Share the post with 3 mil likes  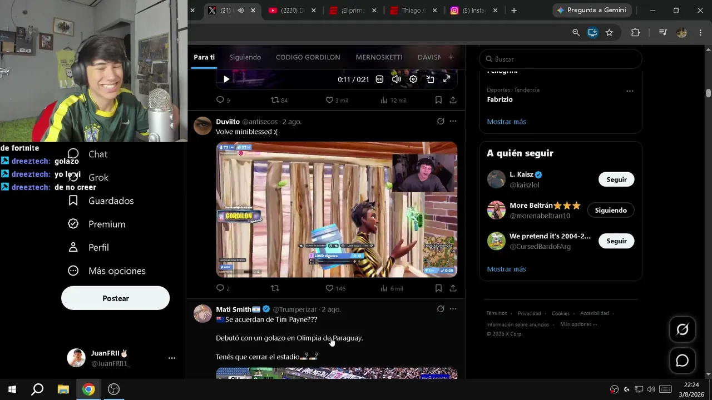(x=453, y=100)
